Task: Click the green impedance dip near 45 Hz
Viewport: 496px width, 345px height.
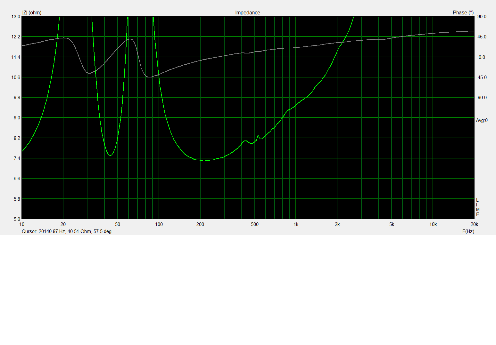Action: pyautogui.click(x=110, y=155)
